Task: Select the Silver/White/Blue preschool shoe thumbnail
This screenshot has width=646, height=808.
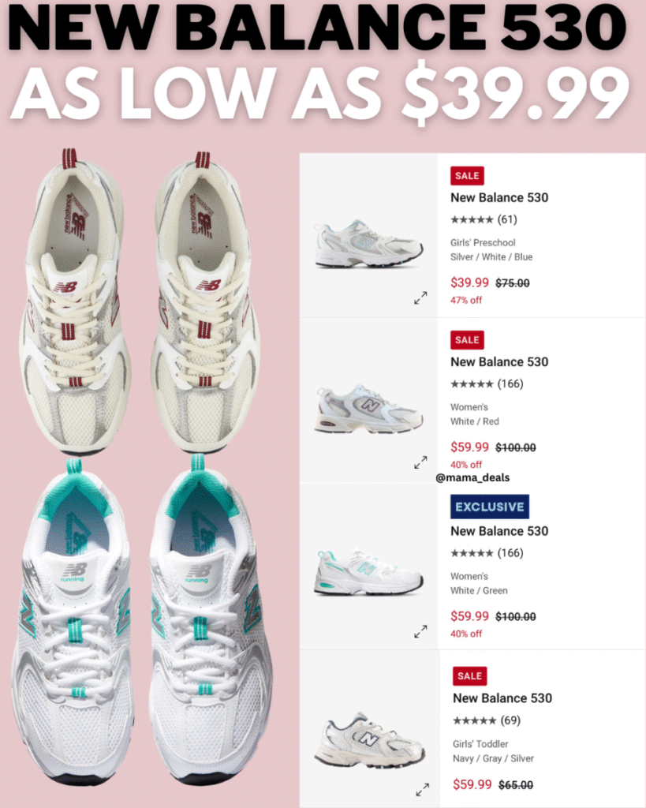Action: pos(368,243)
